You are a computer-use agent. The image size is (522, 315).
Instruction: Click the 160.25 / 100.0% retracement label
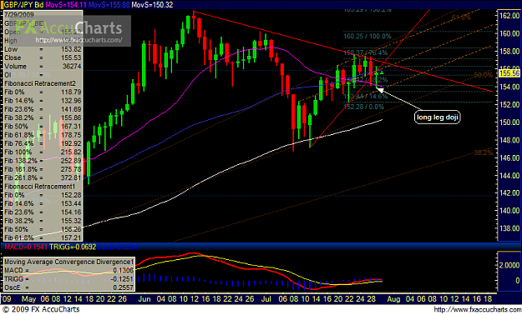pos(367,36)
